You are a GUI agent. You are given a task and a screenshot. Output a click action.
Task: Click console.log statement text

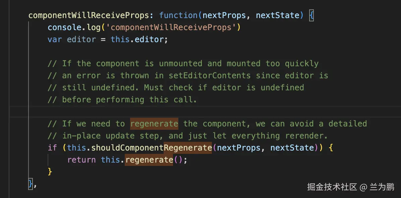[74, 27]
